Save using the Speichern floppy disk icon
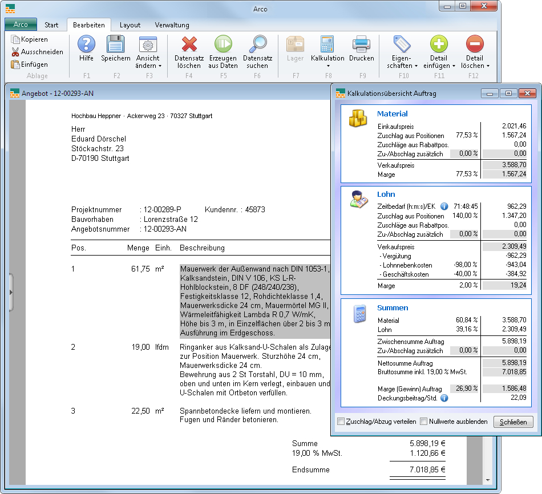Screen dimensions: 542x494 (116, 44)
